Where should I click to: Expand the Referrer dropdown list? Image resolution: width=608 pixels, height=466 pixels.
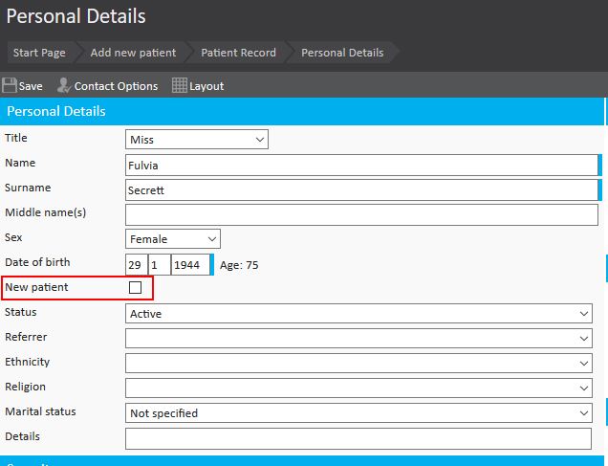coord(358,339)
